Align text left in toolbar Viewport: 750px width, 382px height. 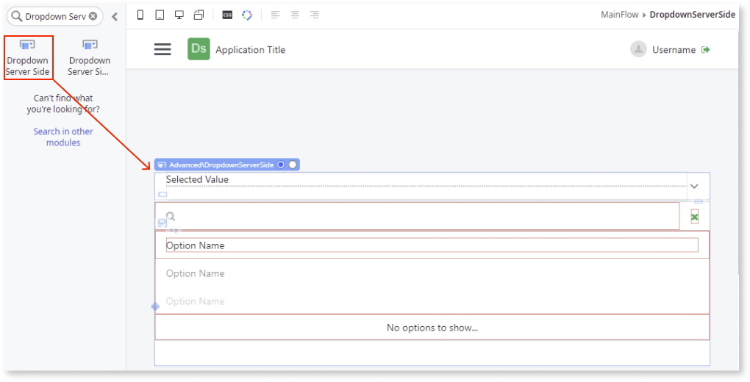(x=275, y=15)
